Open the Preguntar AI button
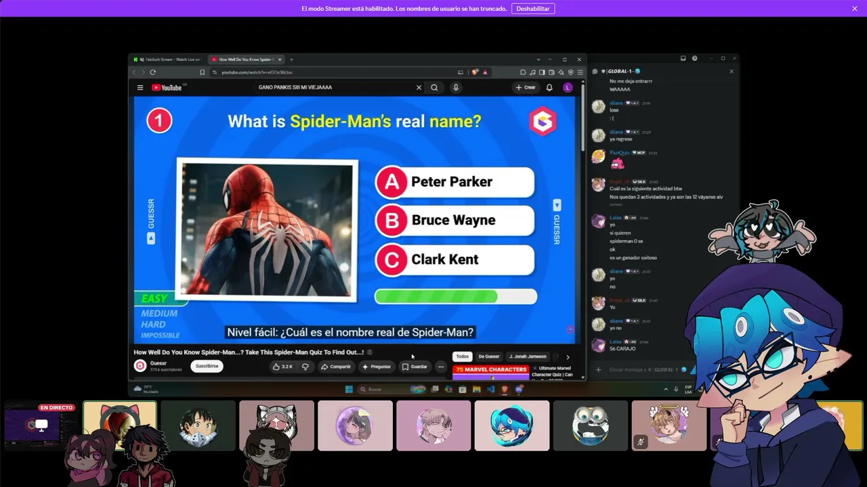 (377, 367)
